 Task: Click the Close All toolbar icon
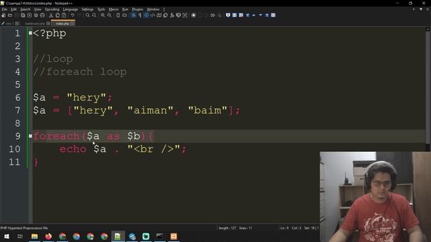(x=36, y=15)
